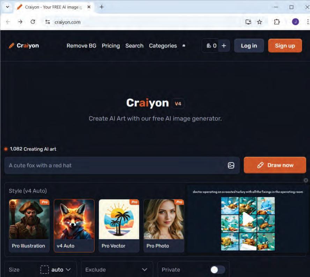Image resolution: width=310 pixels, height=277 pixels.
Task: Open the Remove BG page
Action: tap(81, 46)
